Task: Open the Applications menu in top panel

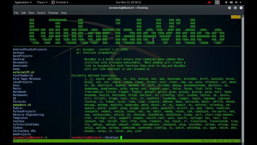Action: click(23, 2)
